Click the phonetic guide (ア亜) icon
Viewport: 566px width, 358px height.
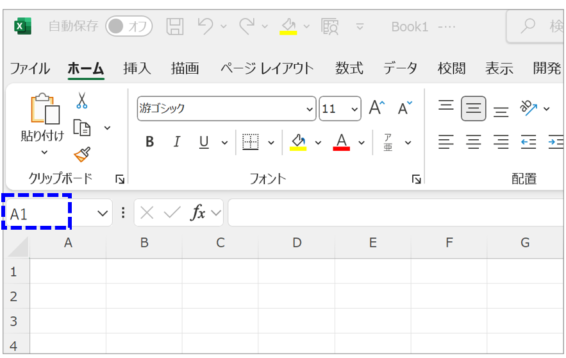click(388, 142)
